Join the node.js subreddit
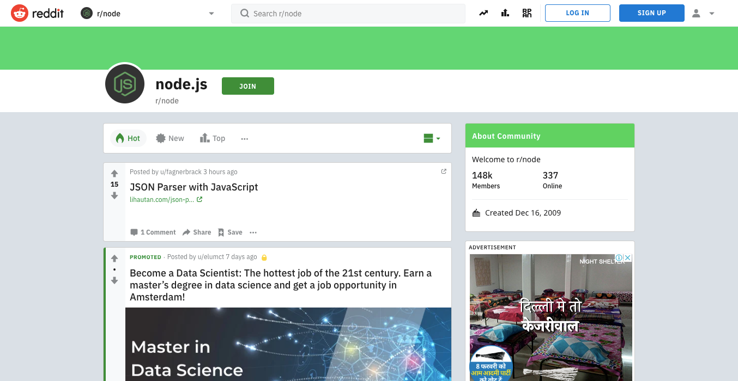738x381 pixels. [247, 86]
